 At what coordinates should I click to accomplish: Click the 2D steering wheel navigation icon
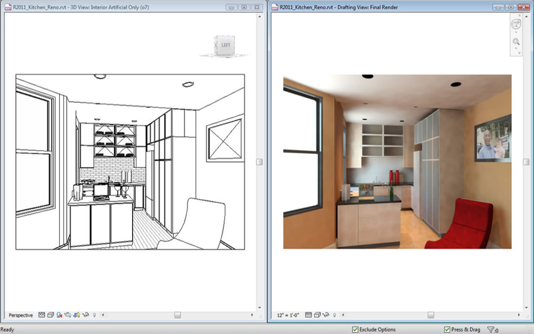click(x=516, y=24)
